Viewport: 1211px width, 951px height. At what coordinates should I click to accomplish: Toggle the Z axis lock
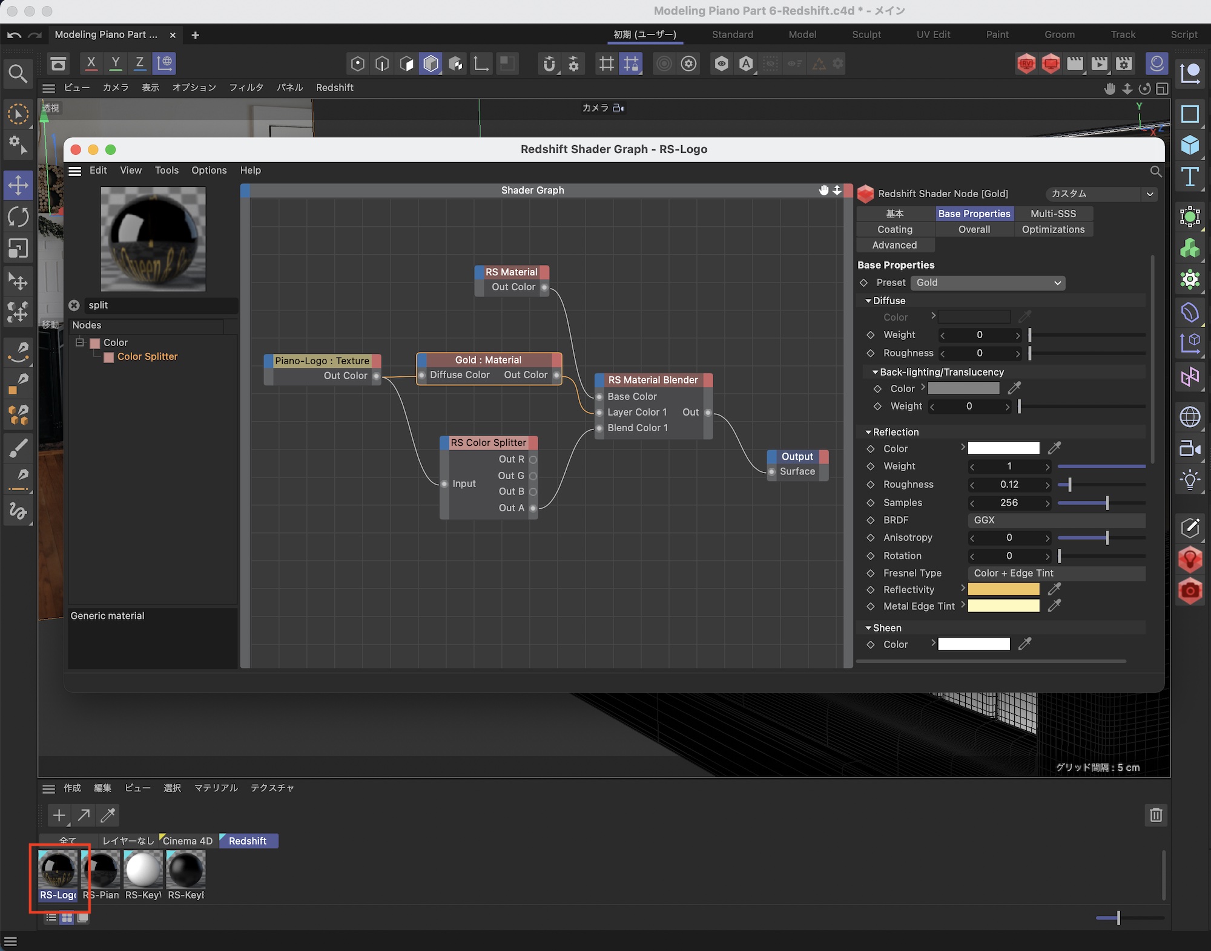[139, 63]
